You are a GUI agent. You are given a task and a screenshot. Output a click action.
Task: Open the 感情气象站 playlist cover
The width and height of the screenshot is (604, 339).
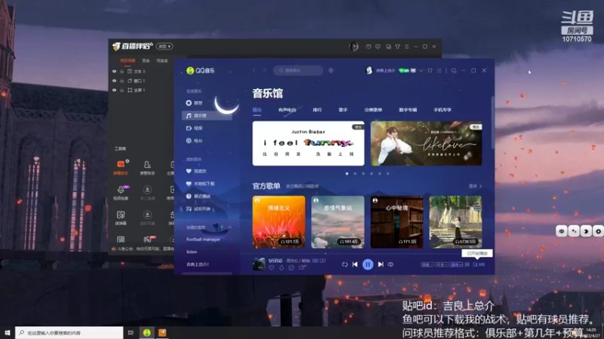click(337, 221)
